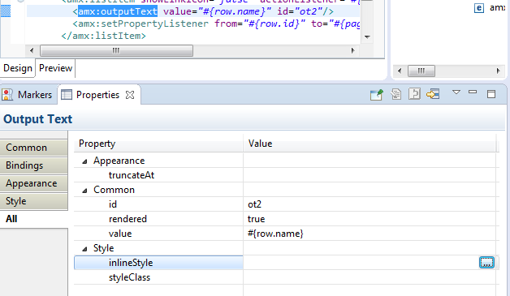The width and height of the screenshot is (510, 296).
Task: Edit the value cell #{row.name}
Action: click(x=275, y=234)
